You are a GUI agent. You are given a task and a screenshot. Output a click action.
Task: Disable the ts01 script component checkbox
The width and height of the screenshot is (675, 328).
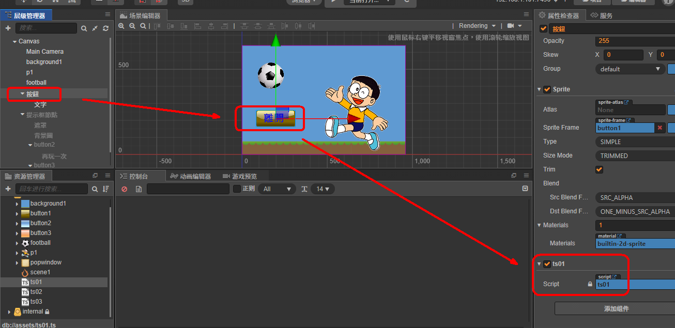547,264
